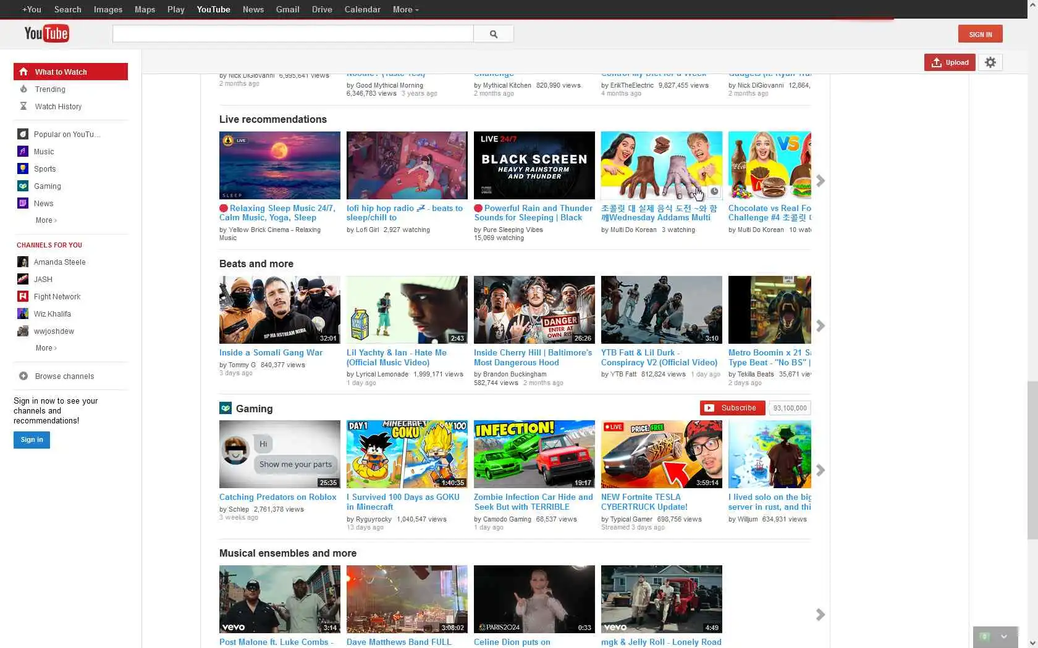Open Lil Yachty Hate Me thumbnail
The width and height of the screenshot is (1038, 648).
point(407,310)
